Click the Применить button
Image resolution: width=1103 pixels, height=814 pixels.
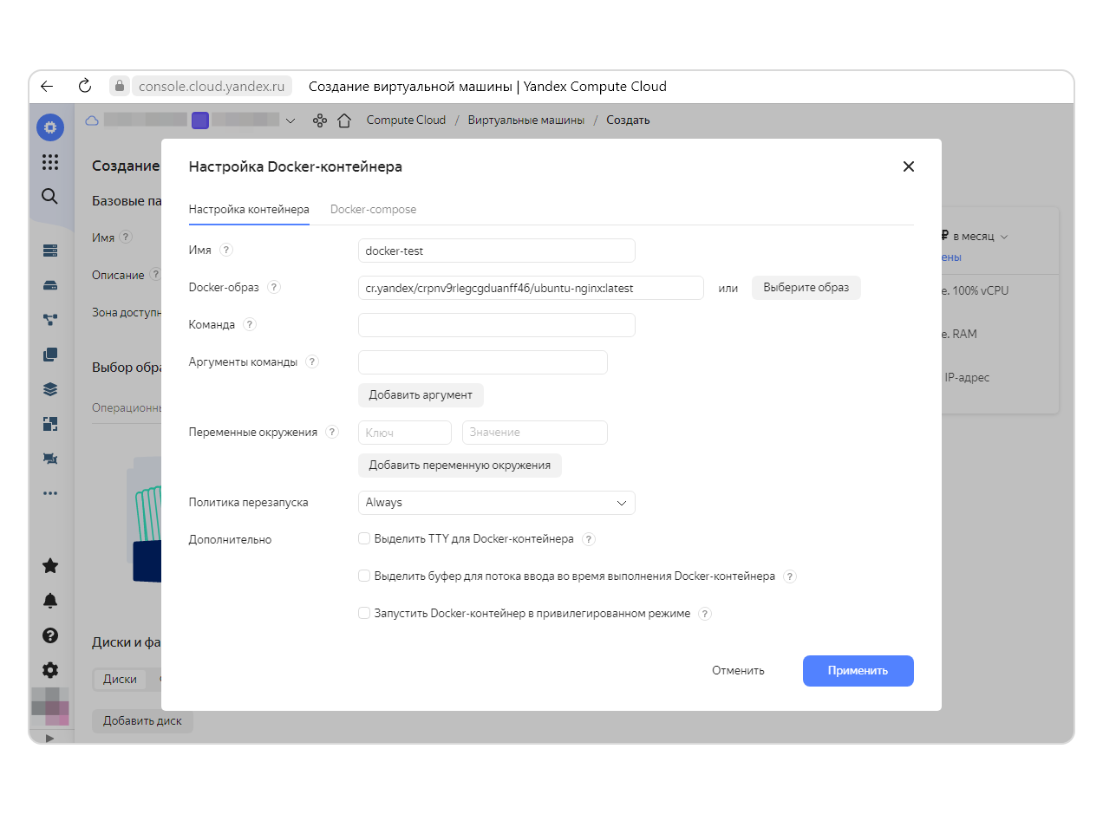(x=858, y=671)
